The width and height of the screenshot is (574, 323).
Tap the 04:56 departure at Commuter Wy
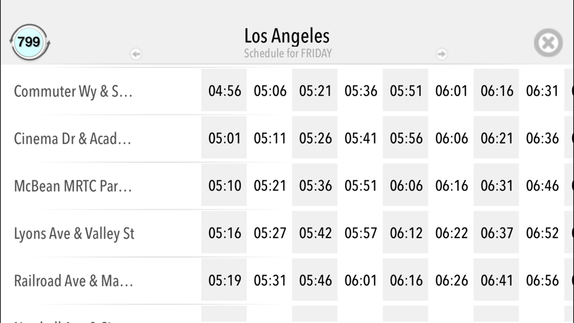(x=224, y=91)
